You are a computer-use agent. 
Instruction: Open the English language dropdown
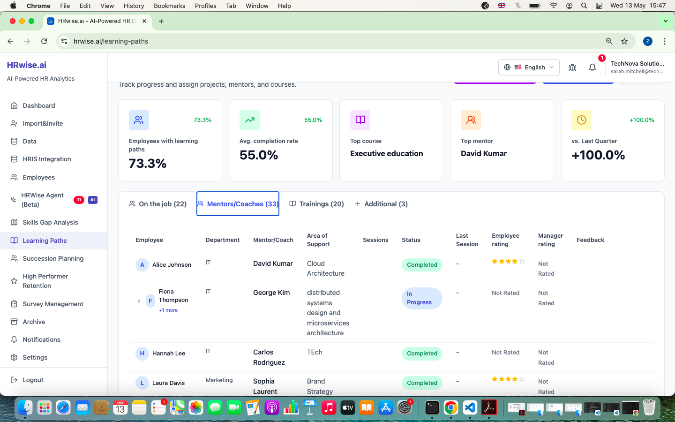(x=529, y=68)
